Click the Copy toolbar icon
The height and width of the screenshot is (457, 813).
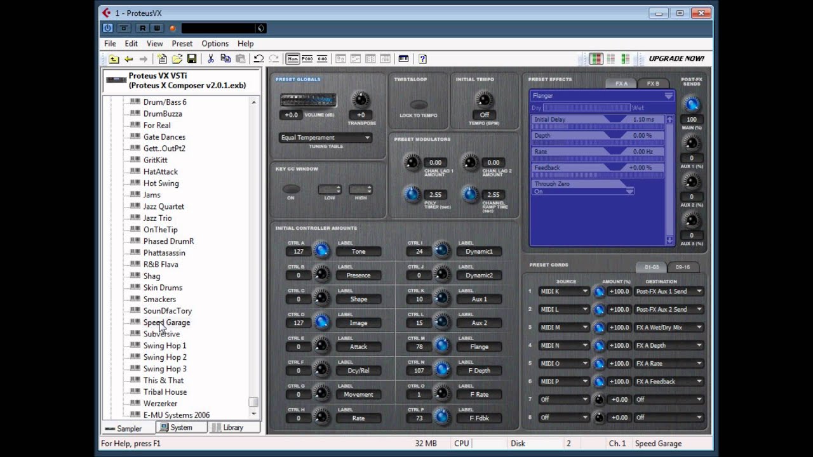pyautogui.click(x=225, y=59)
